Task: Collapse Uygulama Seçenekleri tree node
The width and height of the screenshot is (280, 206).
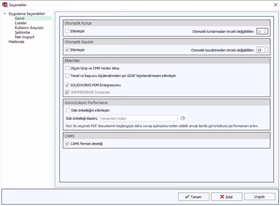Action: 5,14
